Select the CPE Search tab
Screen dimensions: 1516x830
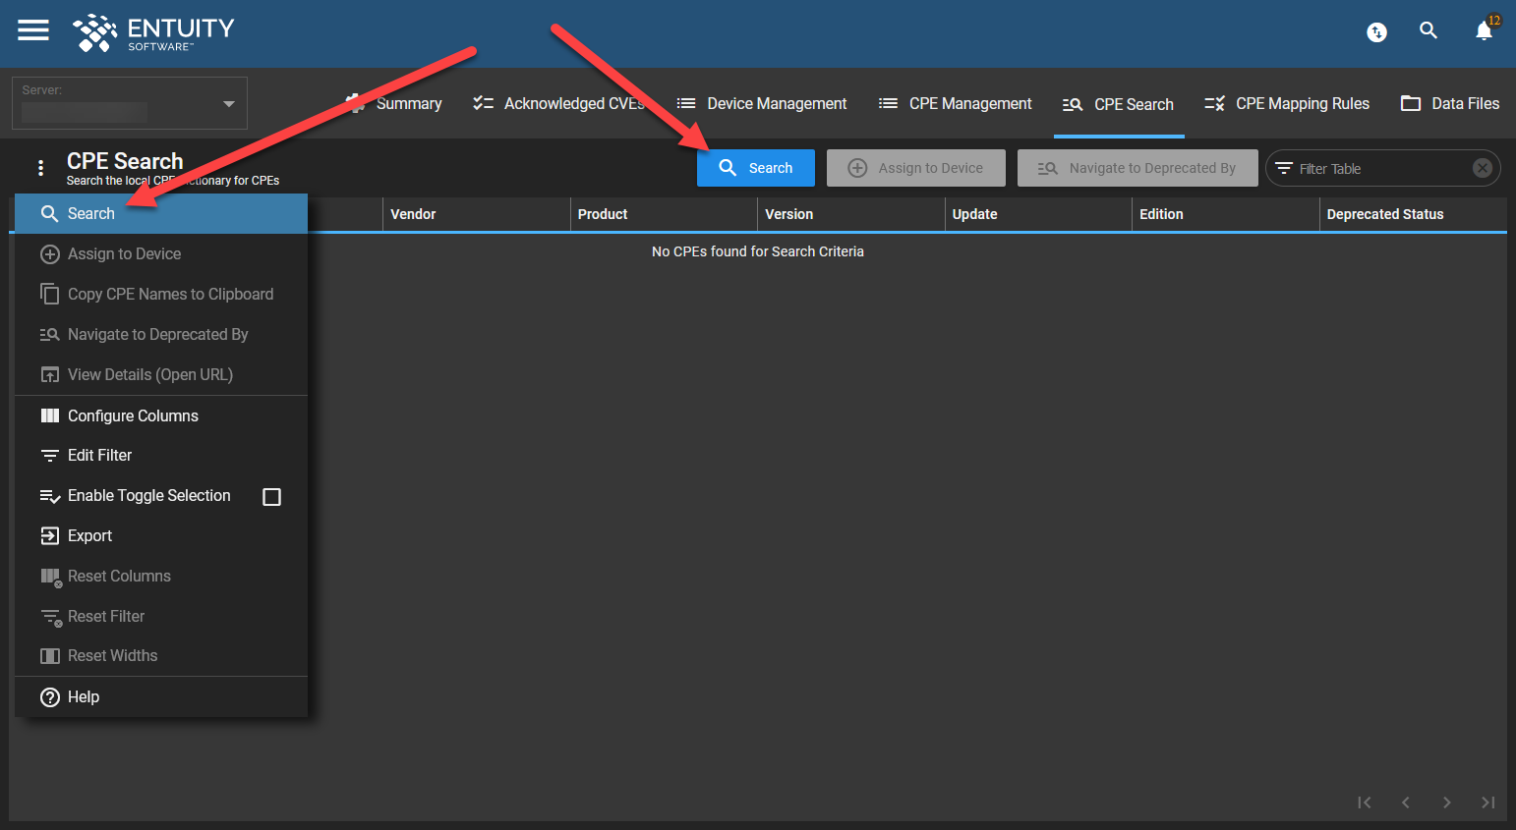[x=1119, y=104]
